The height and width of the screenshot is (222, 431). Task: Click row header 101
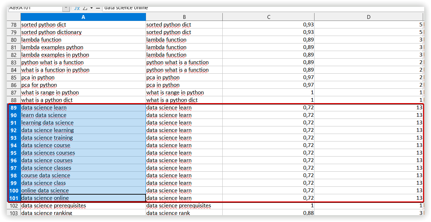point(14,198)
